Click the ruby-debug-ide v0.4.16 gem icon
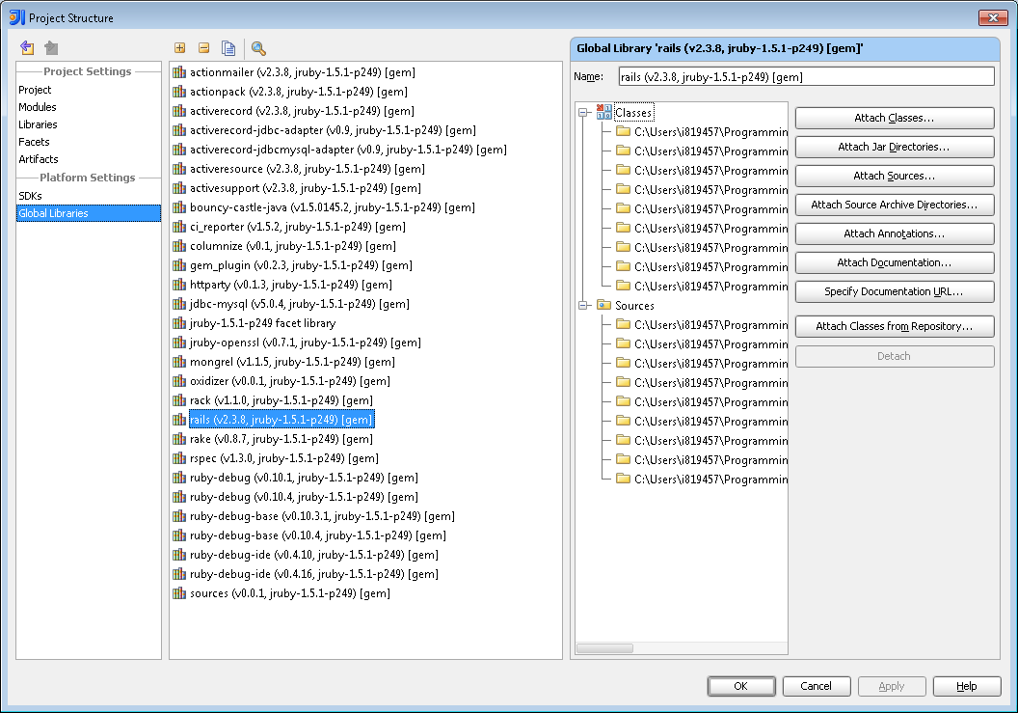 (x=179, y=574)
